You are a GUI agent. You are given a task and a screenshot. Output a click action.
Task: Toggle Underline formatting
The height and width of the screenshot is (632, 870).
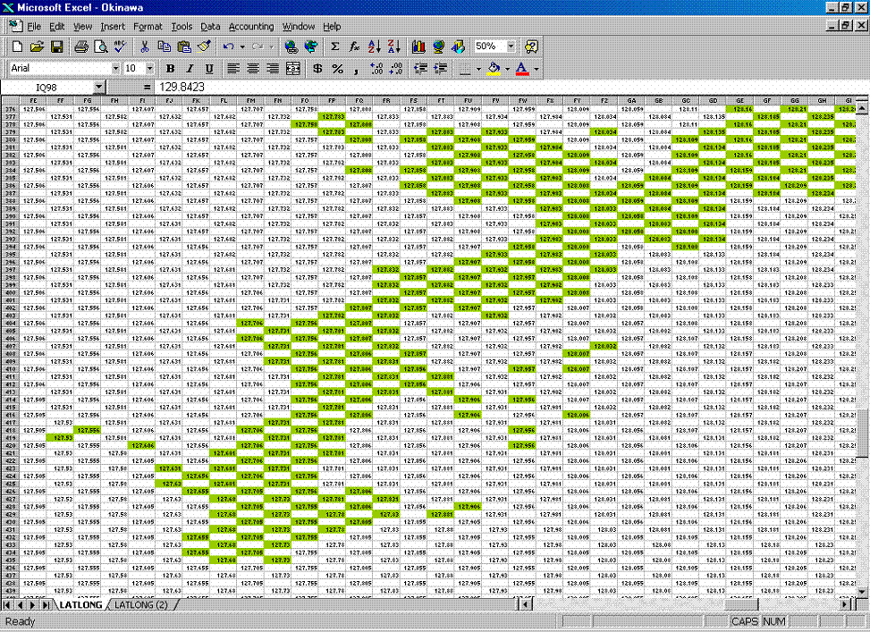pyautogui.click(x=209, y=68)
